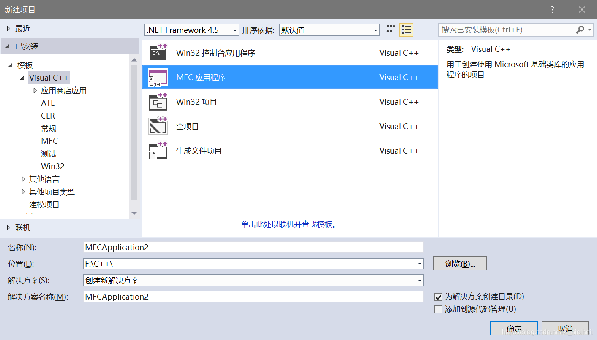The height and width of the screenshot is (340, 597).
Task: Open the 单击此处以联机并查找模板 link
Action: coord(290,224)
